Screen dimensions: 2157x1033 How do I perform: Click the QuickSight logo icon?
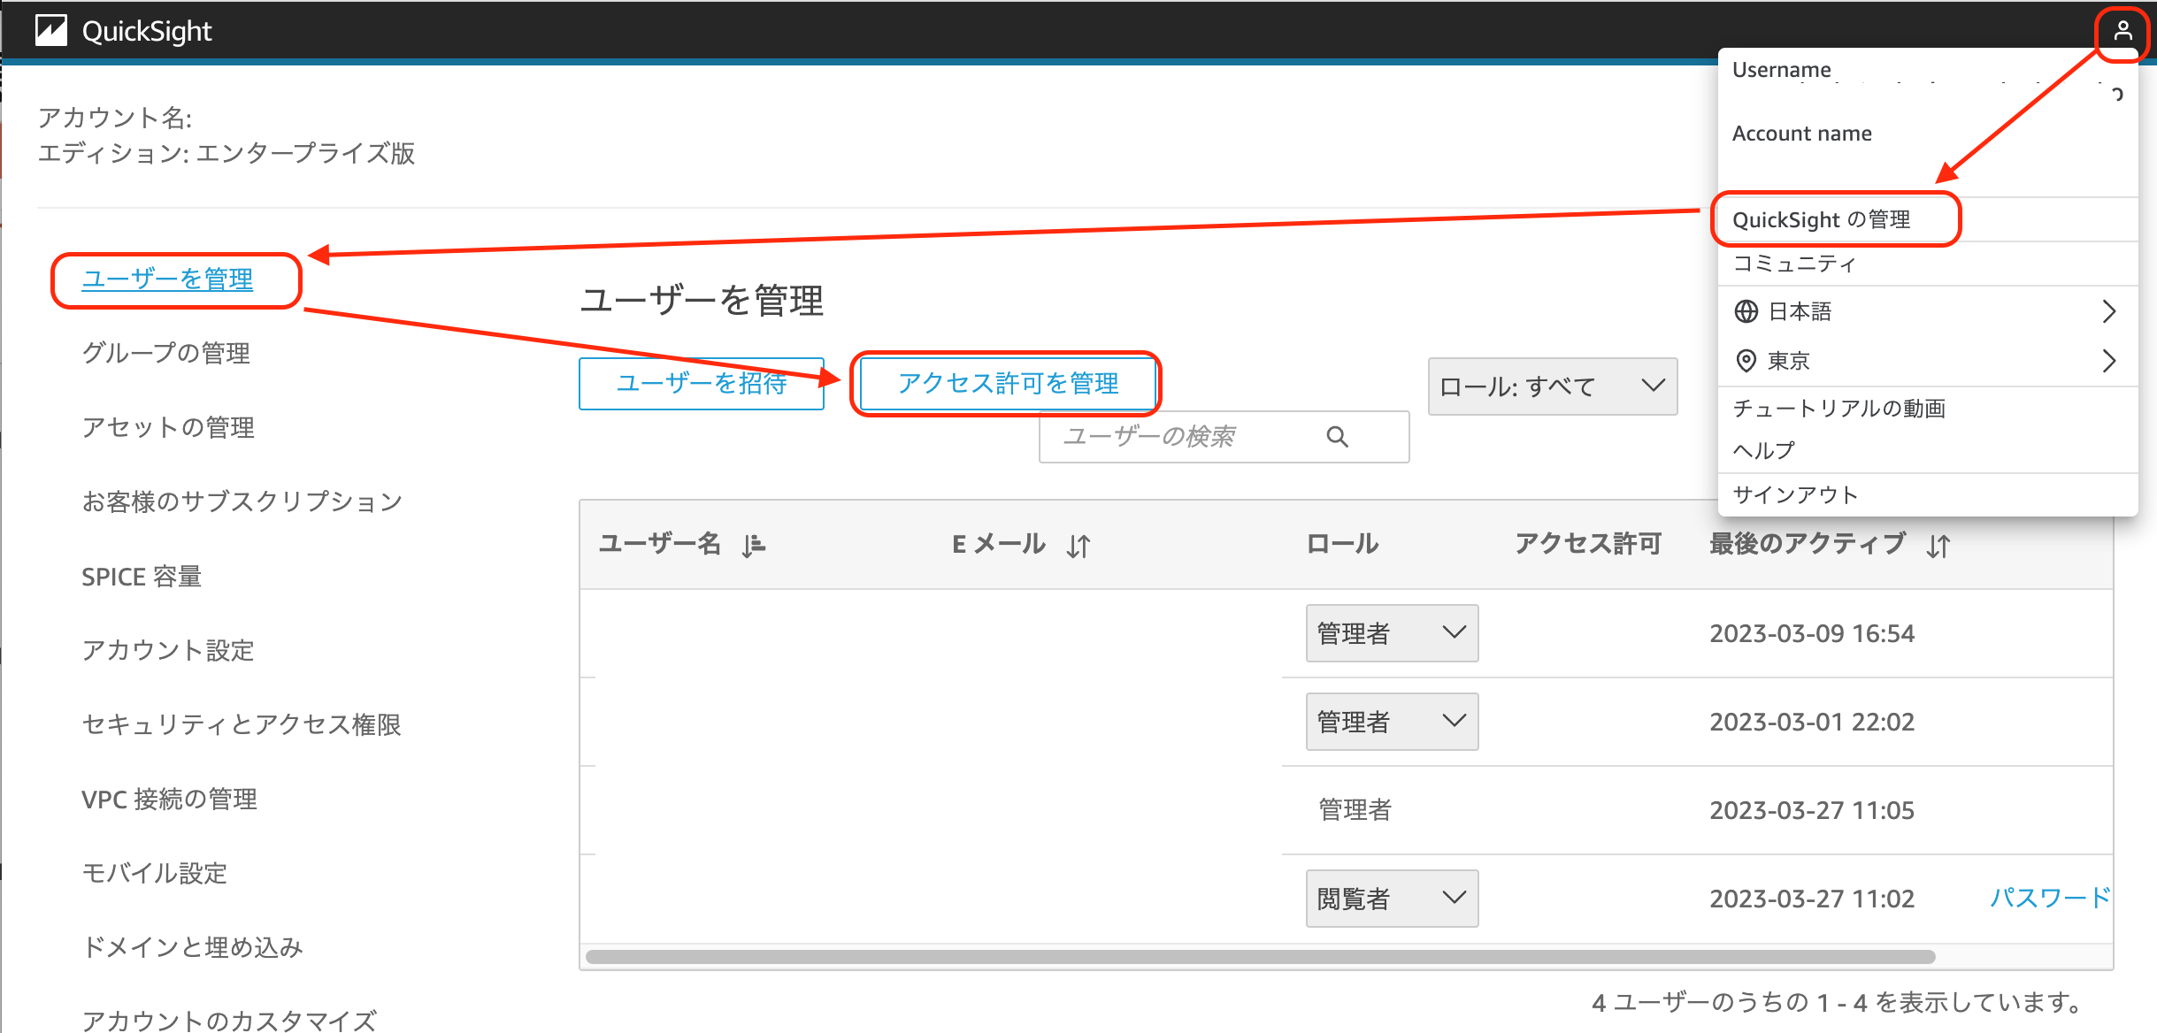click(x=50, y=30)
